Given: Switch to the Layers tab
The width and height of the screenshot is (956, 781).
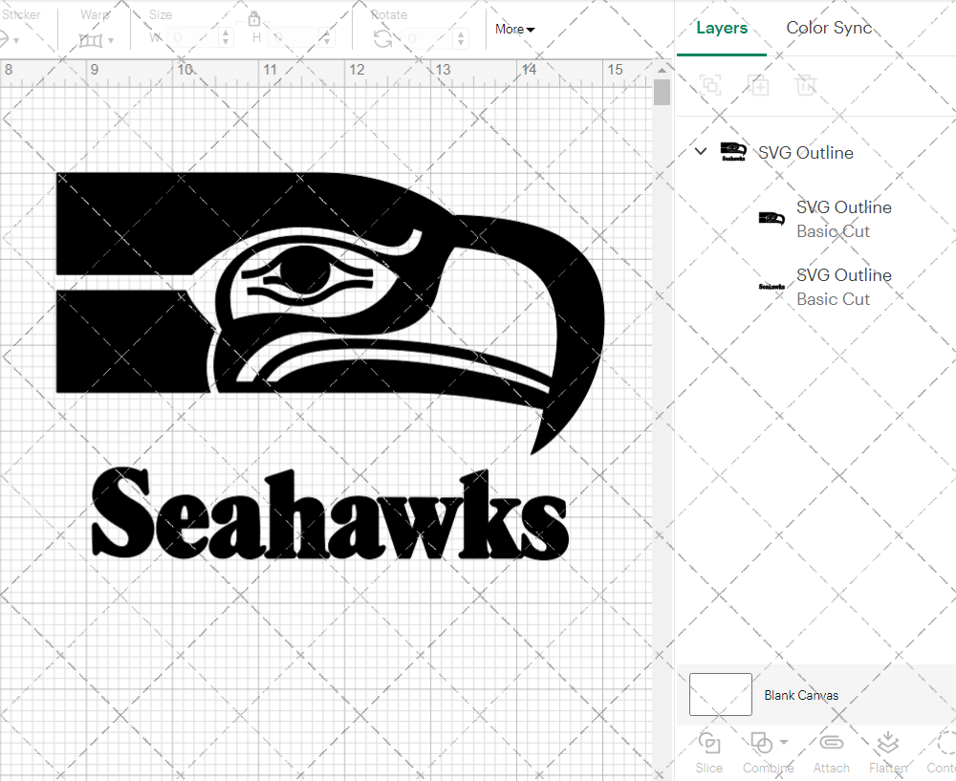Looking at the screenshot, I should click(722, 28).
